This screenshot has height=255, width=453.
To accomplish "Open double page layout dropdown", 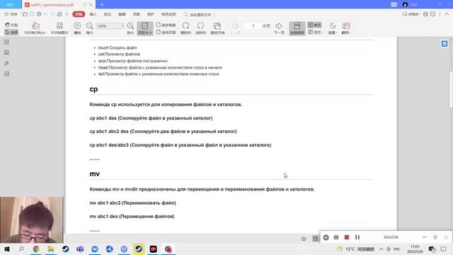I will (315, 32).
